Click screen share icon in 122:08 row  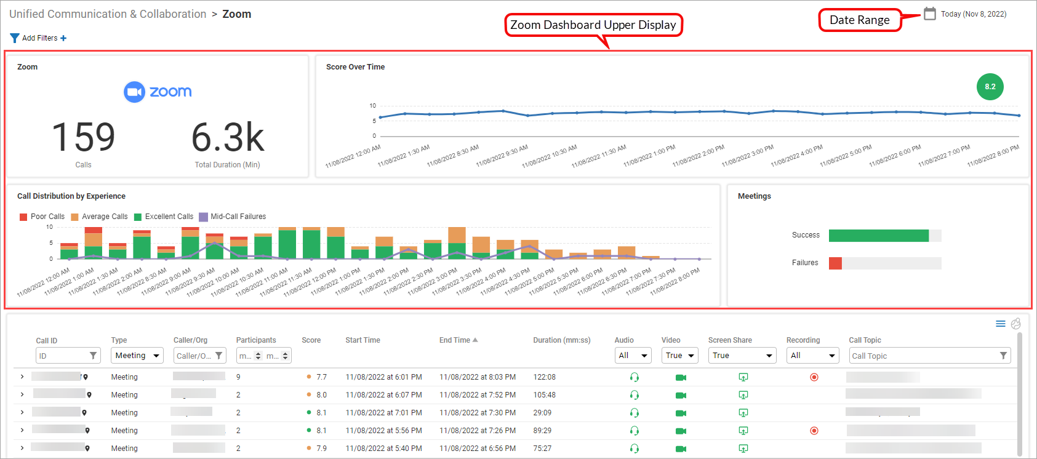(x=743, y=377)
